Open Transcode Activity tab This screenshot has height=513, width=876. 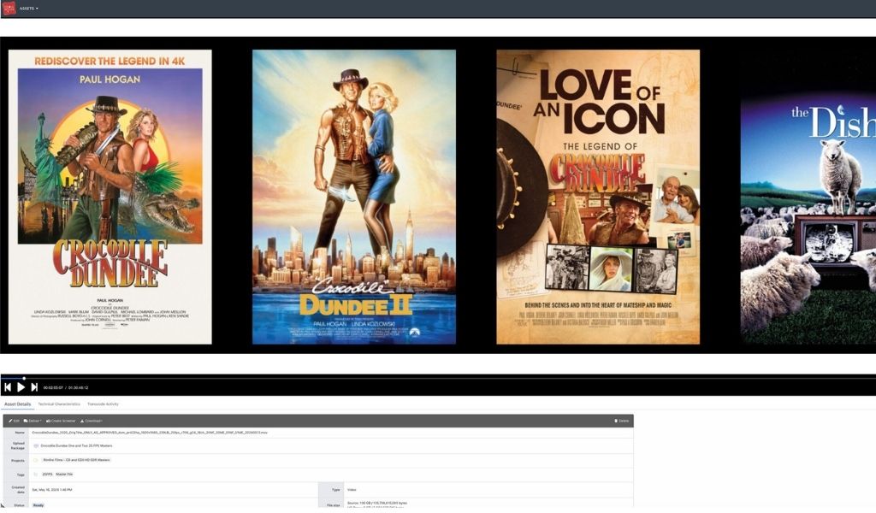tap(103, 404)
